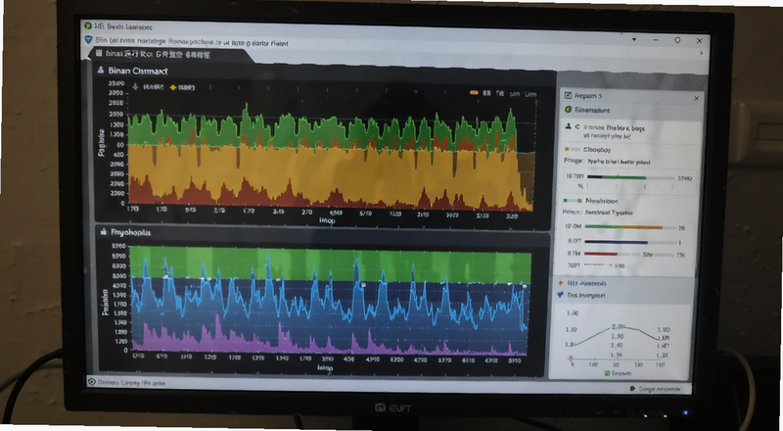This screenshot has width=783, height=431.
Task: Toggle the yellow diamond series in top chart
Action: [x=173, y=87]
